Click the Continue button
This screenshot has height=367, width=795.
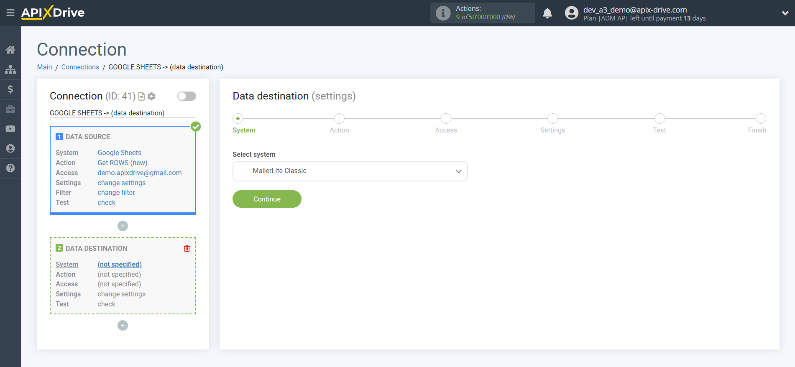coord(267,199)
